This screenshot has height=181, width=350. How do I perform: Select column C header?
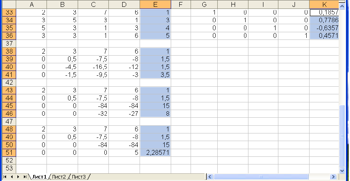pos(93,4)
